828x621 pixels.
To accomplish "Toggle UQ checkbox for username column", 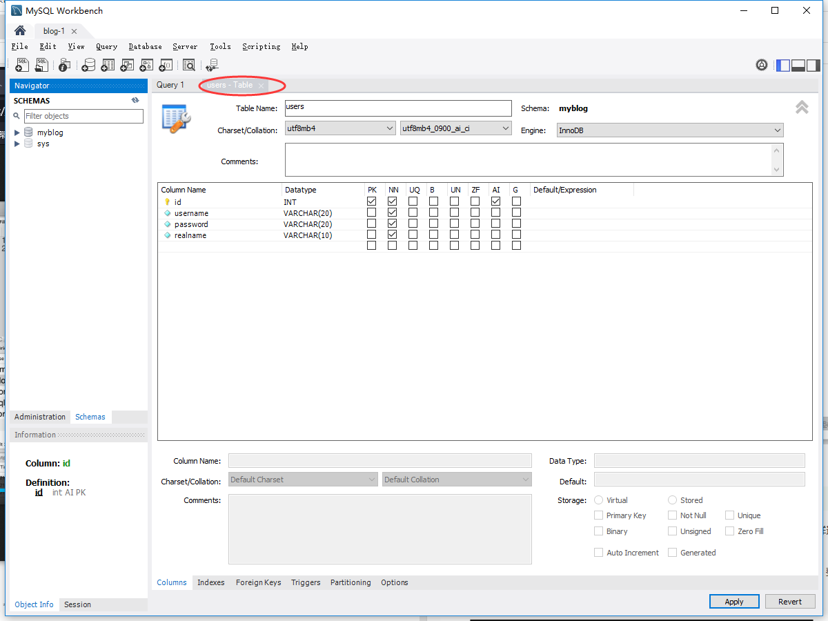I will [x=413, y=213].
